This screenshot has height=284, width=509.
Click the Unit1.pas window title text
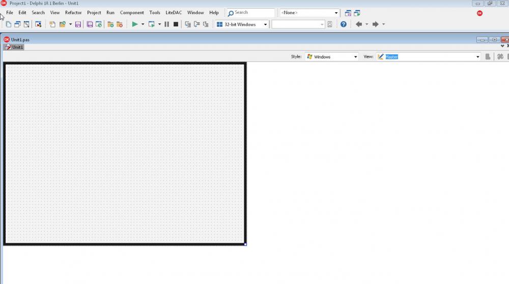(20, 40)
